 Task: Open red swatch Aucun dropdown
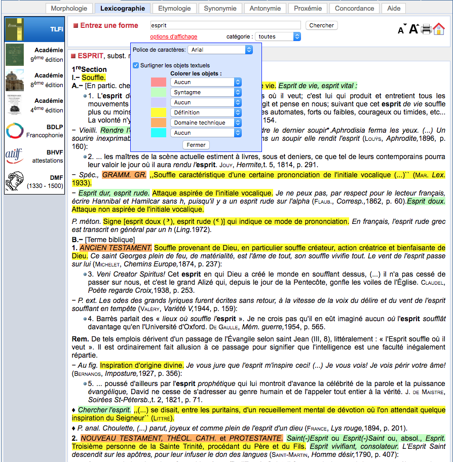tap(206, 82)
